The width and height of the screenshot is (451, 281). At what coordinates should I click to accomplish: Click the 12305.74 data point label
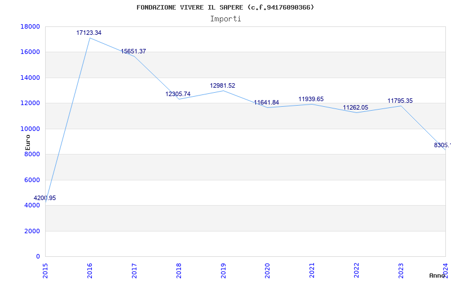click(x=178, y=94)
